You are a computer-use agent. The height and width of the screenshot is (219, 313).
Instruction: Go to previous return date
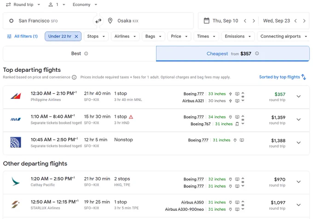(296, 21)
